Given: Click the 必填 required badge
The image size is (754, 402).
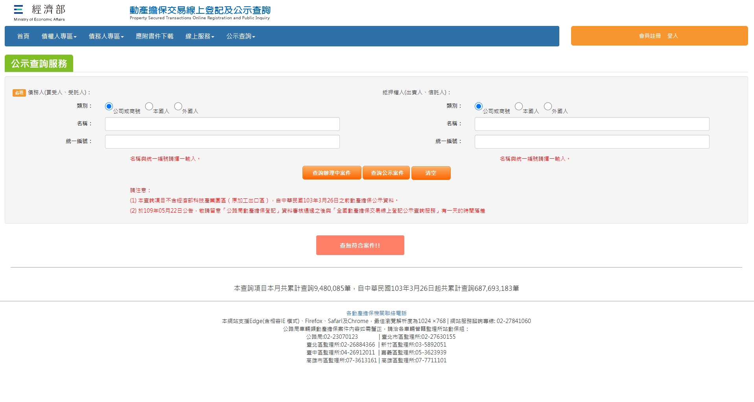Looking at the screenshot, I should pyautogui.click(x=19, y=93).
